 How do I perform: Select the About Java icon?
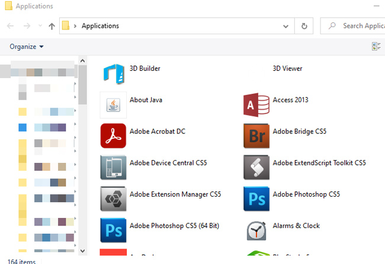point(113,105)
